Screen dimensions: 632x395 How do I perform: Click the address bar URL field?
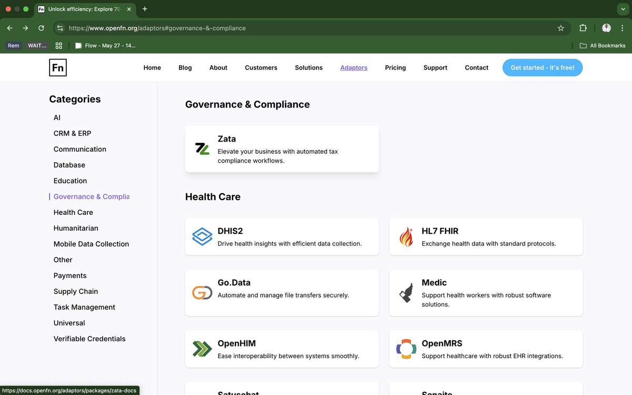pyautogui.click(x=311, y=28)
